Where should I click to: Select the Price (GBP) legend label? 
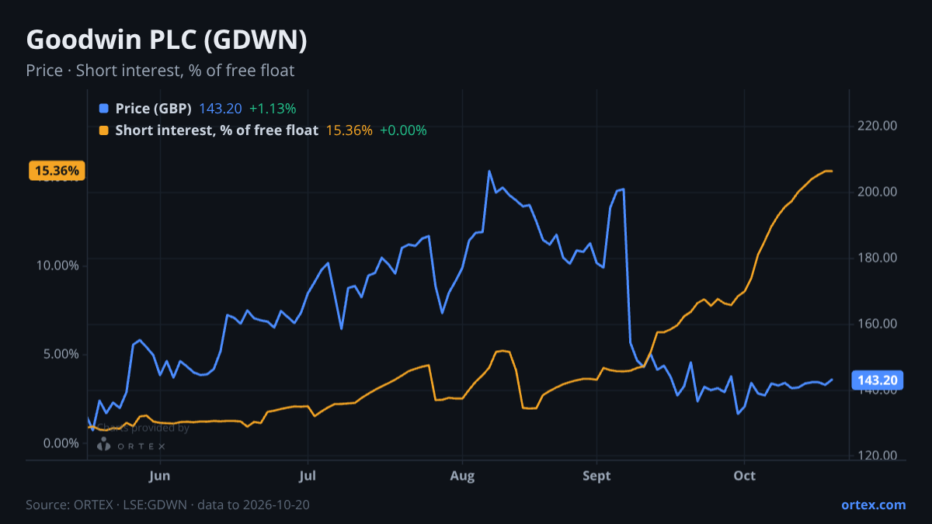[153, 108]
